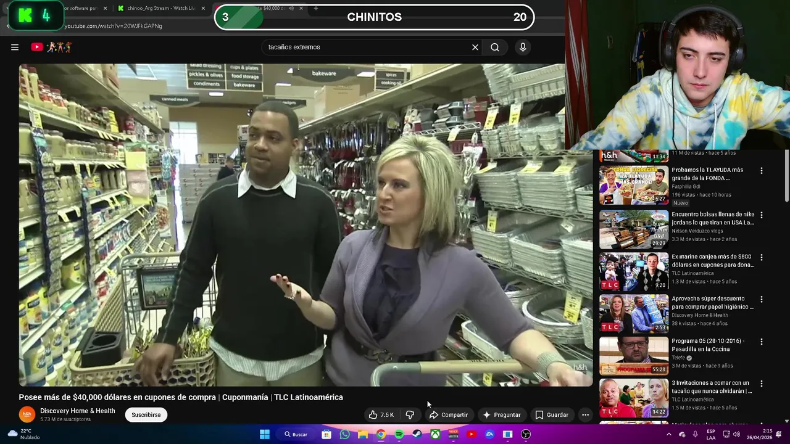
Task: Open Discovery Home & Health channel avatar
Action: 27,414
